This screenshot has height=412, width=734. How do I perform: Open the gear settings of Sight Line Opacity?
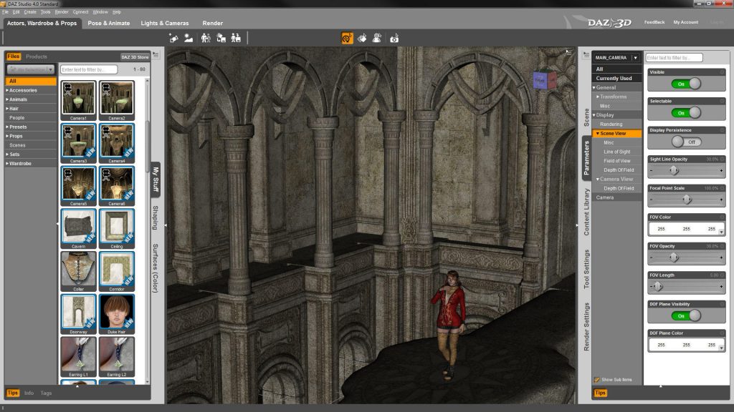723,159
